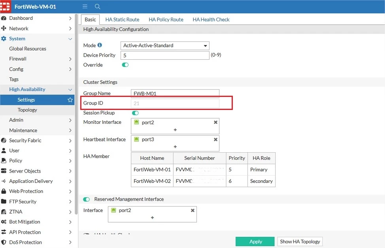Expand the Maintenance submenu chevron
This screenshot has width=385, height=248.
point(70,131)
